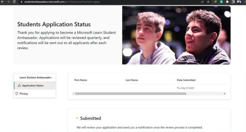This screenshot has width=246, height=132.
Task: Click the Last Name column header
Action: coord(132,80)
